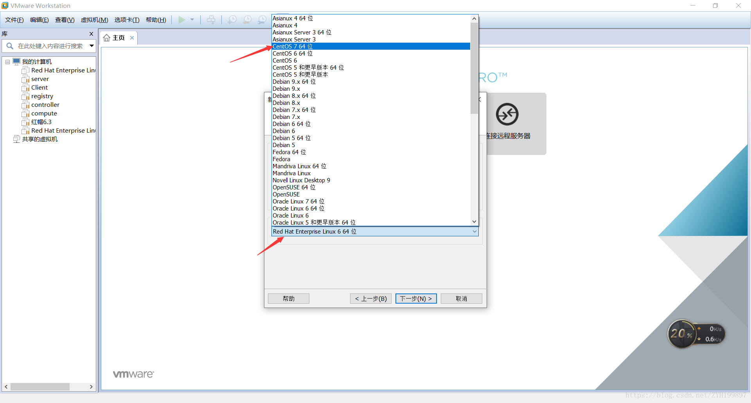Open the Red Hat Enterprise Linux version combo box
The width and height of the screenshot is (751, 403).
pyautogui.click(x=375, y=232)
